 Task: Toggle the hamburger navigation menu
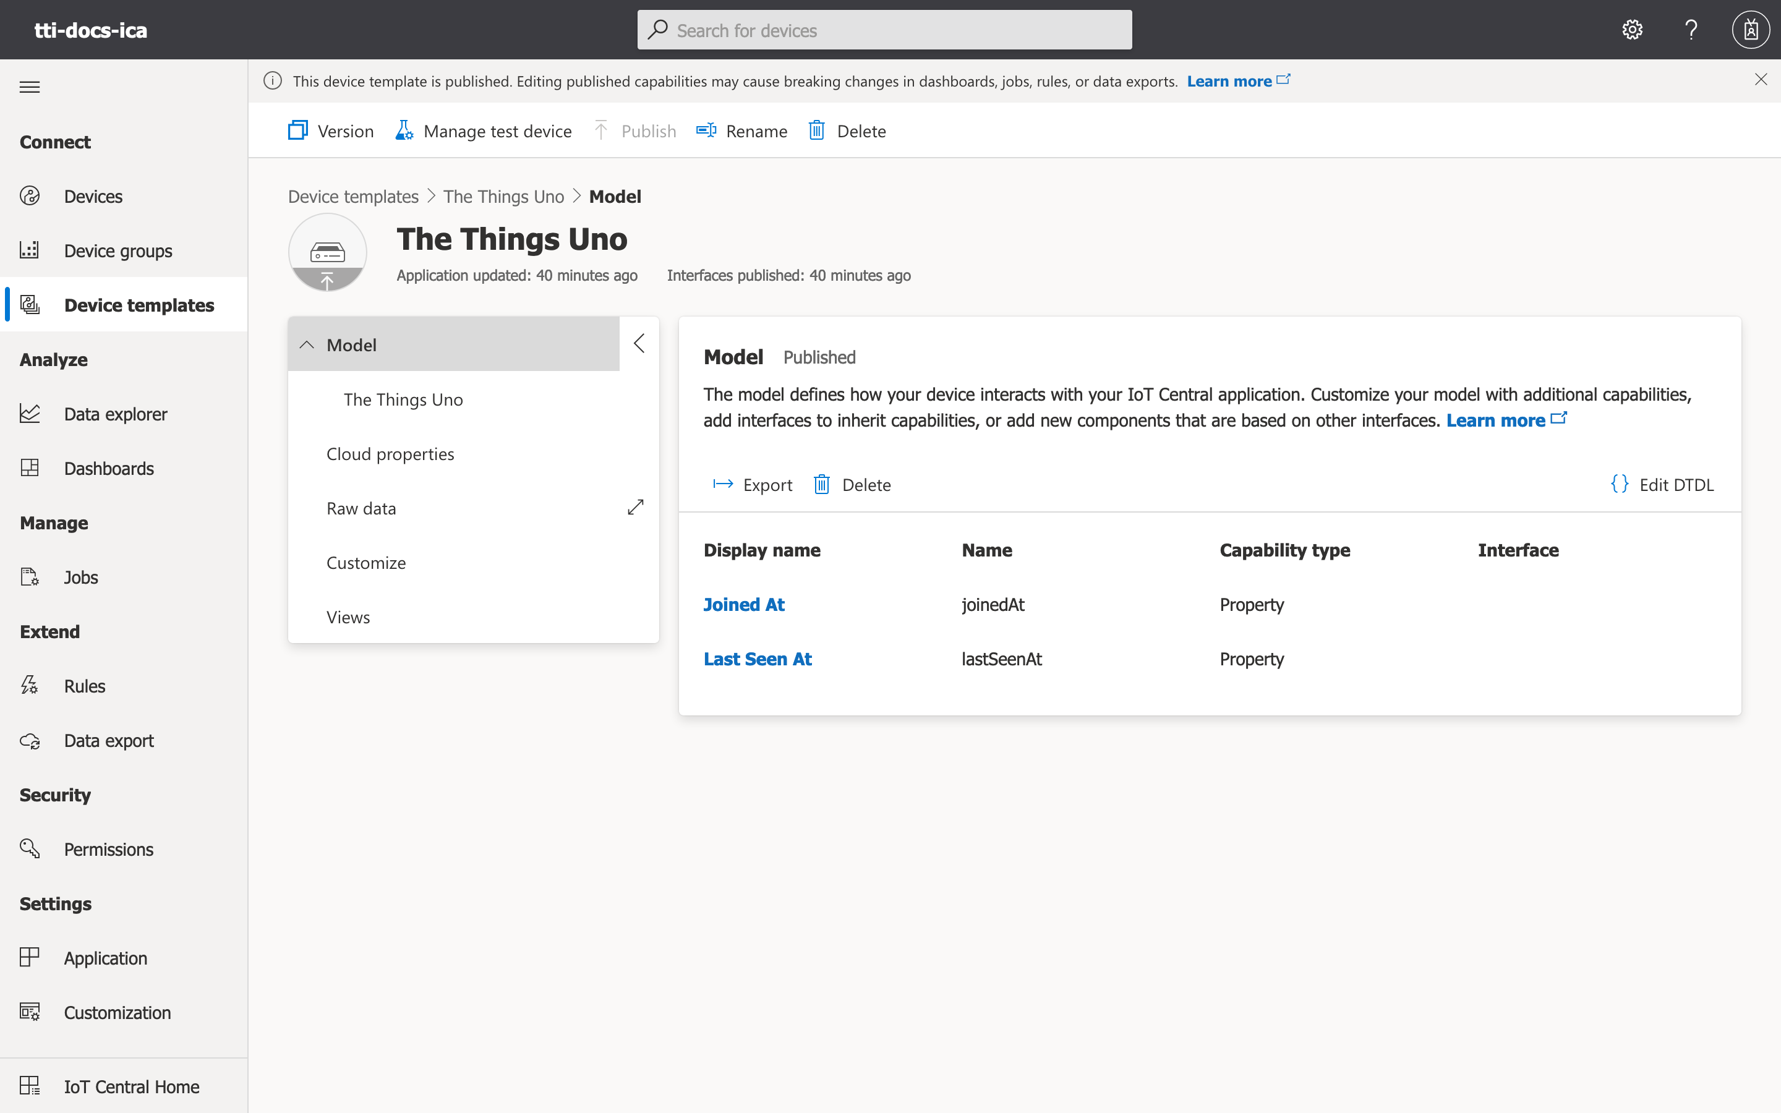[x=30, y=87]
